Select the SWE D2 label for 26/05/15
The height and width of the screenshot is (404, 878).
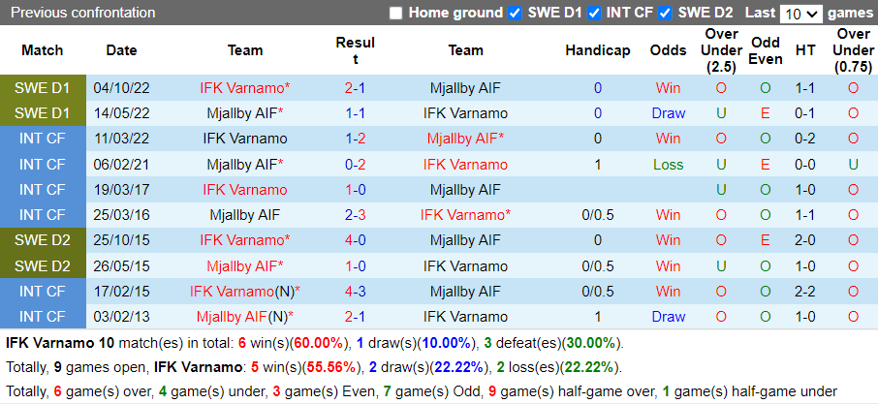pyautogui.click(x=42, y=265)
